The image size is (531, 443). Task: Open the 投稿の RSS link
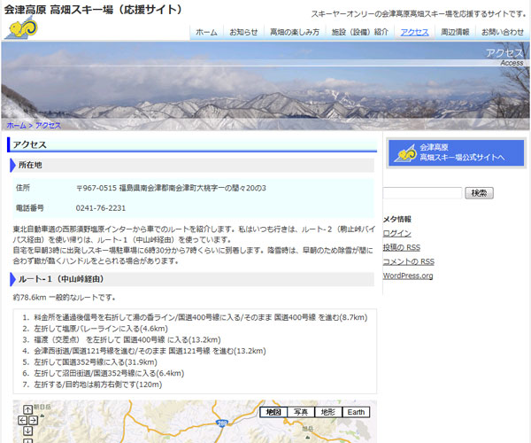(x=402, y=247)
